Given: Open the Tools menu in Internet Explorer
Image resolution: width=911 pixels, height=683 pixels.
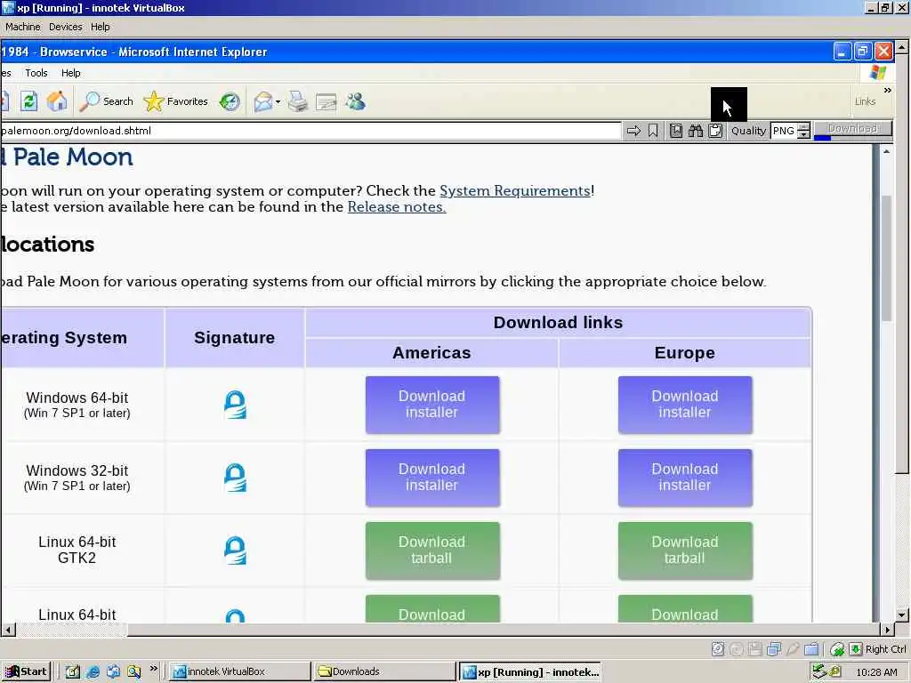Looking at the screenshot, I should 36,73.
